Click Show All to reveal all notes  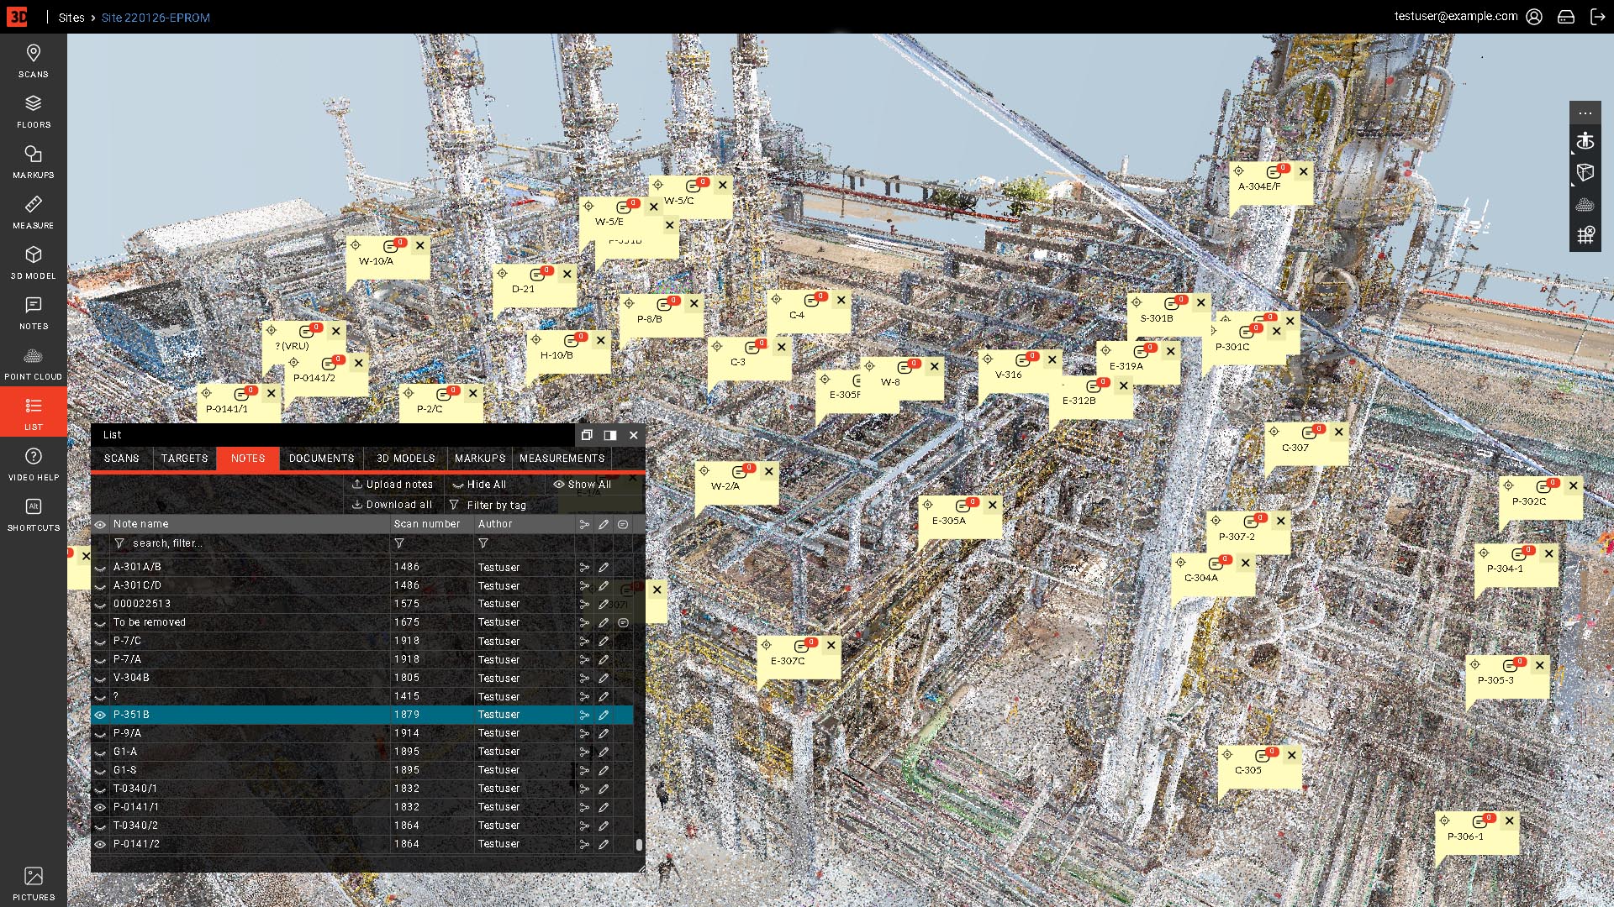(x=583, y=485)
